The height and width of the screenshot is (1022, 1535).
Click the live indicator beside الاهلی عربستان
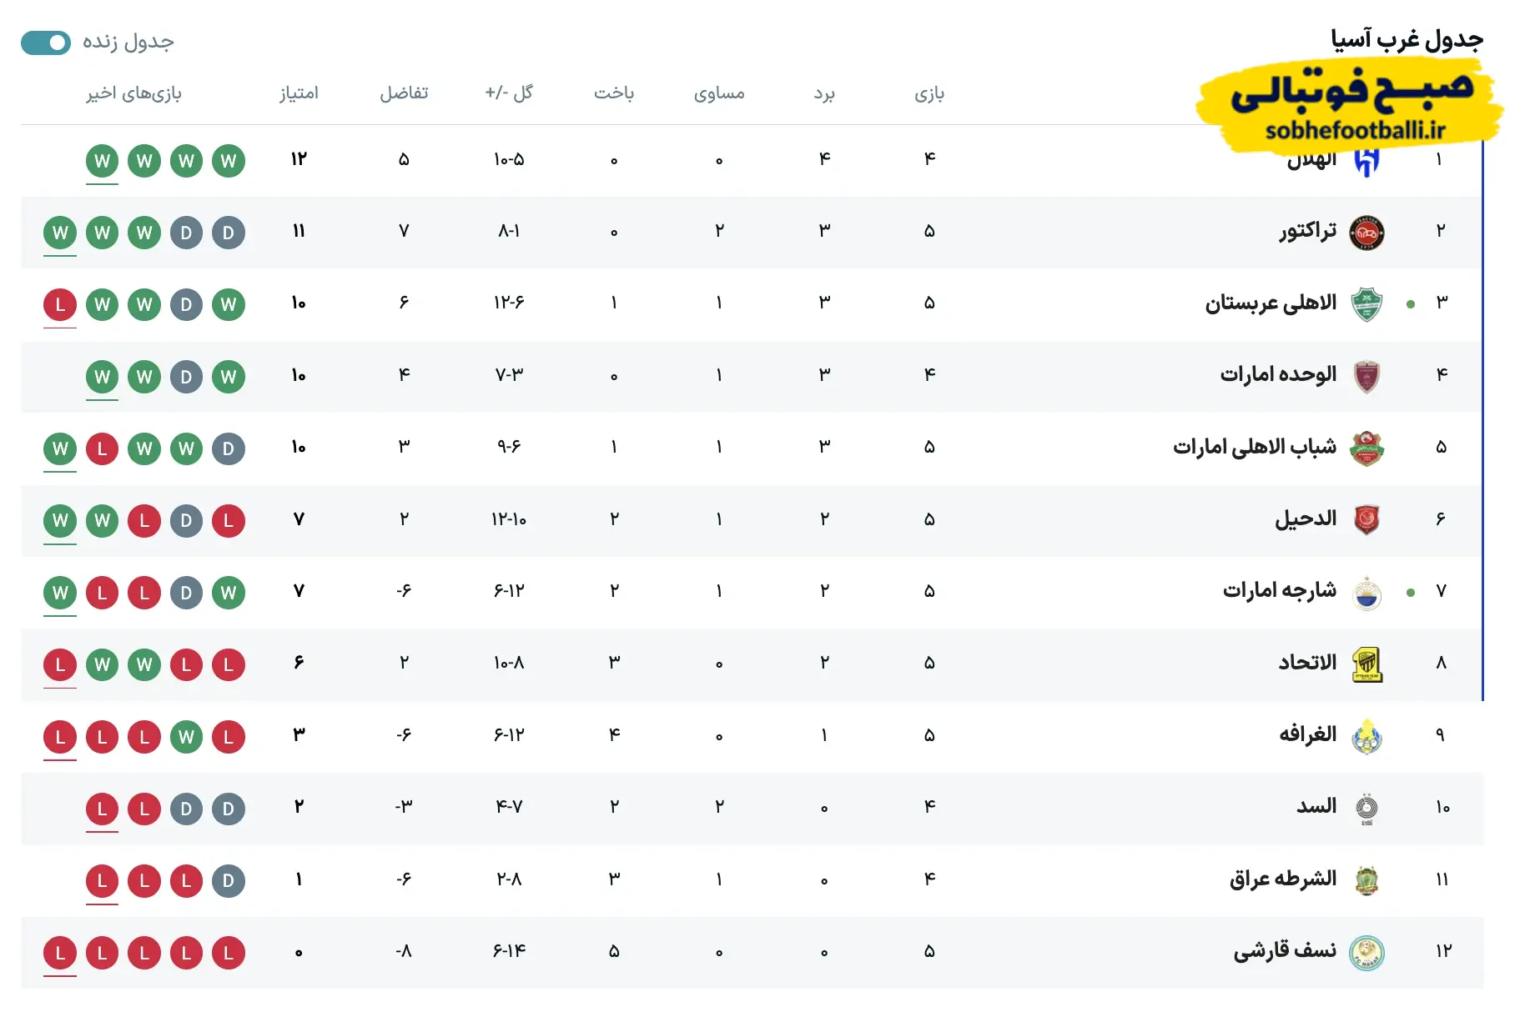[x=1411, y=304]
